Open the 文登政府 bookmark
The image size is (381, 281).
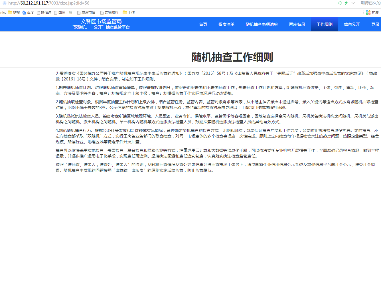[109, 13]
